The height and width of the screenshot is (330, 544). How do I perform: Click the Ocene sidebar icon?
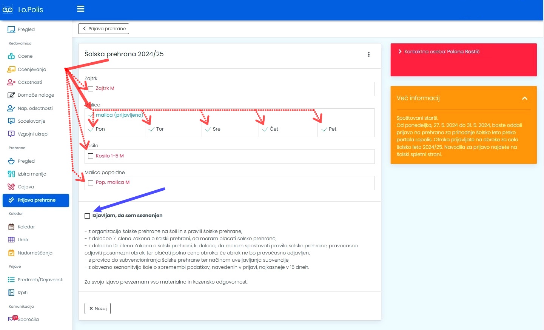click(11, 56)
